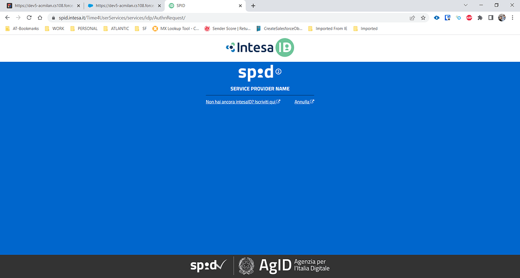Click the spid checkmark logo in footer
Screen dimensions: 520x278
pyautogui.click(x=208, y=265)
